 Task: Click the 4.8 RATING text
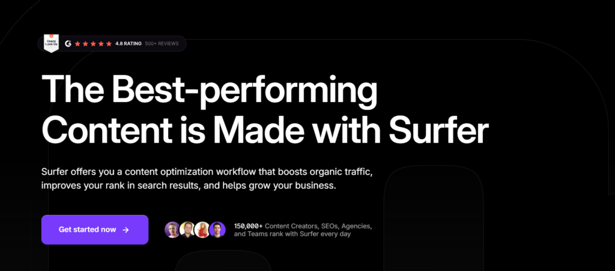(129, 44)
